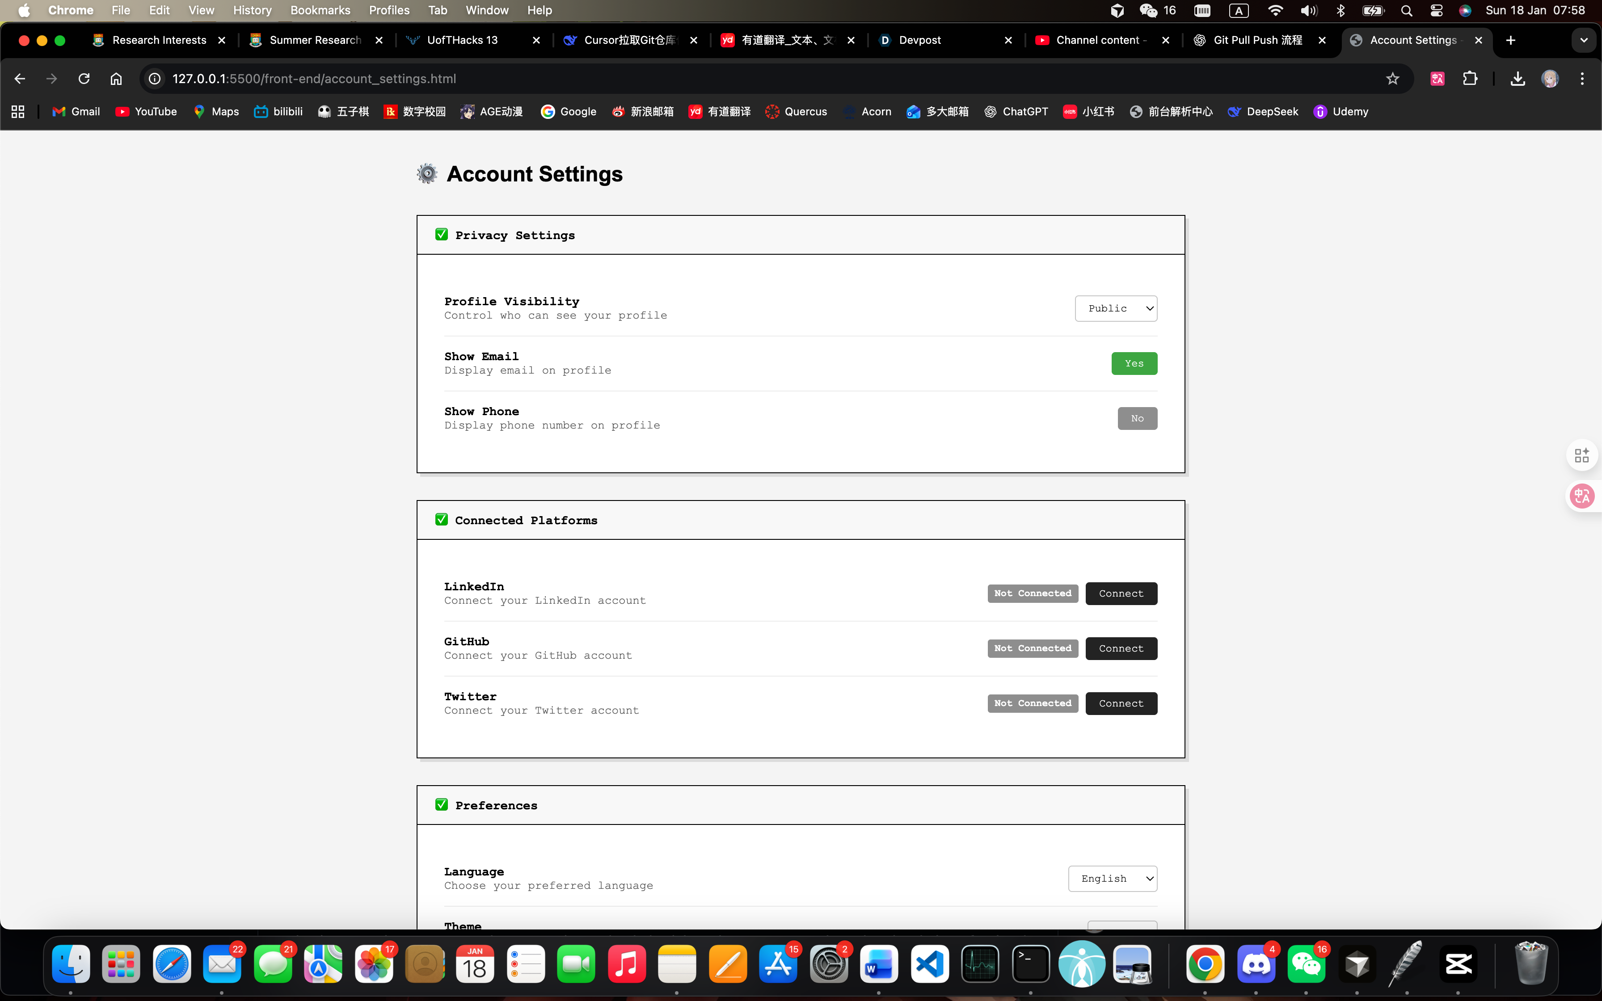Open the Bookmarks menu in menu bar

click(320, 10)
